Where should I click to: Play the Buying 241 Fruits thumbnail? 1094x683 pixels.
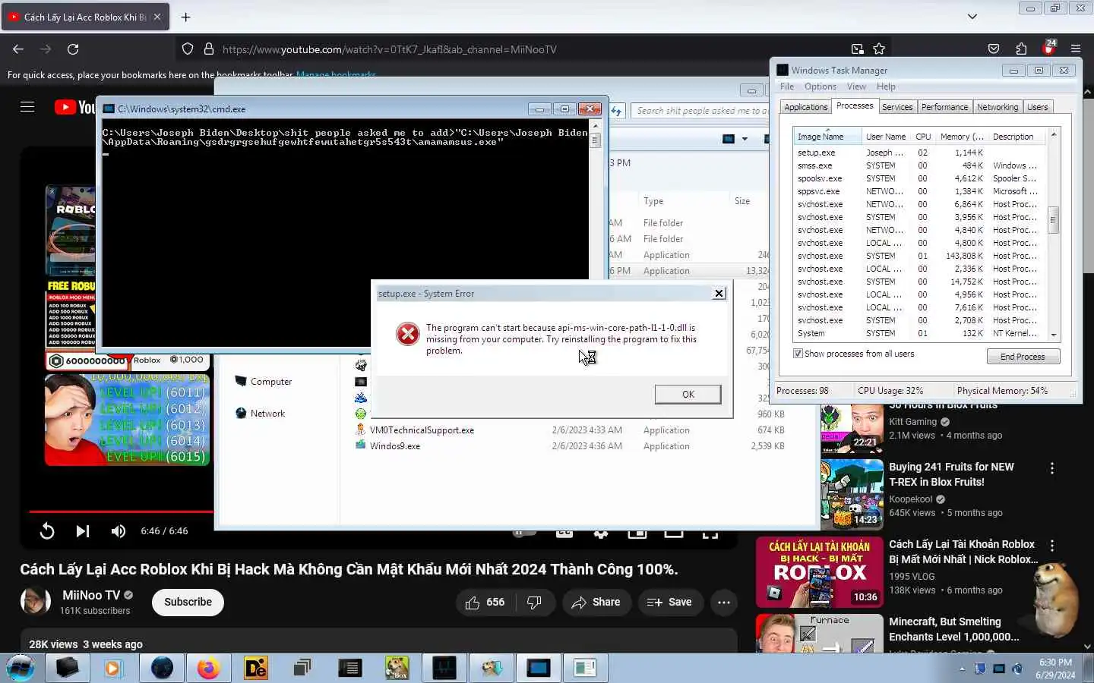click(852, 494)
